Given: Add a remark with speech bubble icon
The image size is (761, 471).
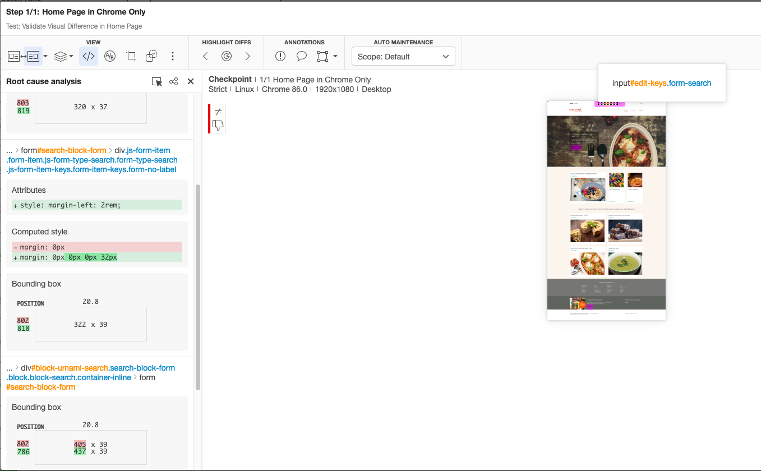Looking at the screenshot, I should [x=302, y=56].
